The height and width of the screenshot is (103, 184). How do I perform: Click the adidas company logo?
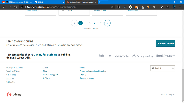click(x=110, y=56)
